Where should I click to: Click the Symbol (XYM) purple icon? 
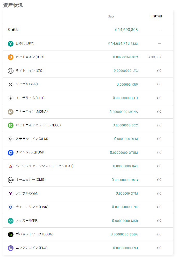click(x=11, y=194)
